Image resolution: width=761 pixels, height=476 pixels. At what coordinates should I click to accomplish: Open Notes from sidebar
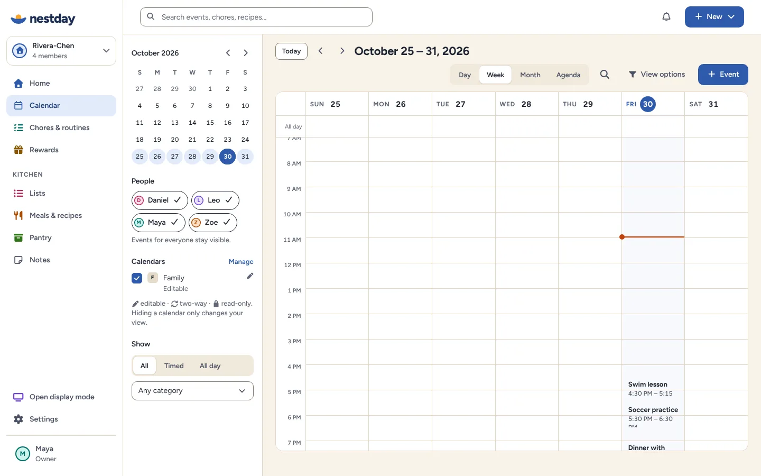tap(61, 260)
